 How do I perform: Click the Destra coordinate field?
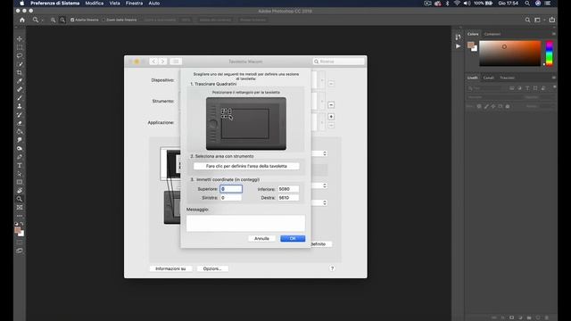(288, 198)
